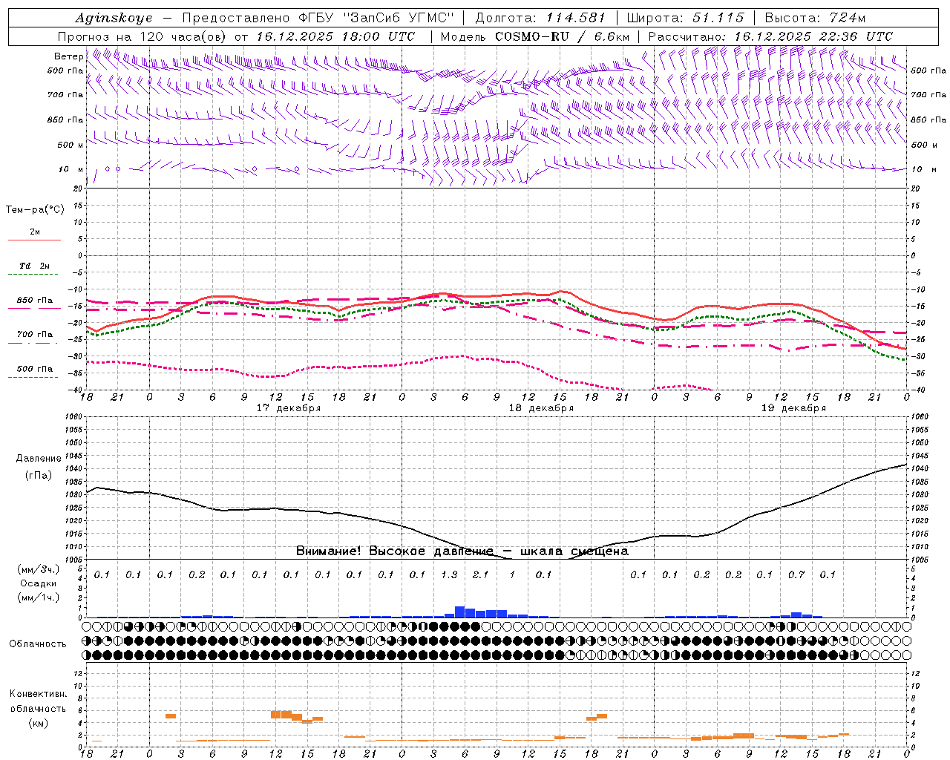Click "Рассчитано: 16.12.2025 22:36 UTC" timestamp
The image size is (950, 760).
(x=770, y=36)
